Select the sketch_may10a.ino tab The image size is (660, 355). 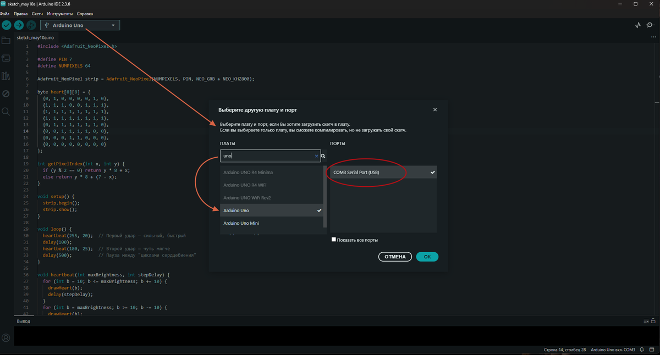coord(35,37)
